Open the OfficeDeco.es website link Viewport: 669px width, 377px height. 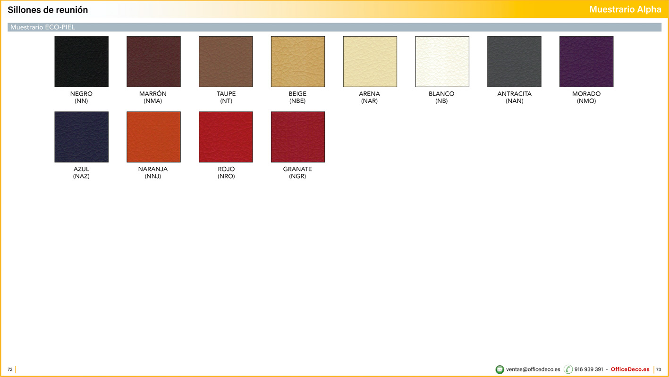point(630,369)
